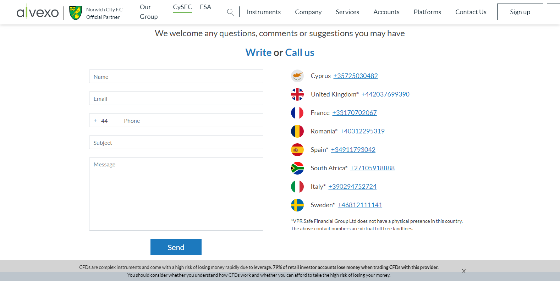560x281 pixels.
Task: Click the +44 country code field
Action: (104, 121)
